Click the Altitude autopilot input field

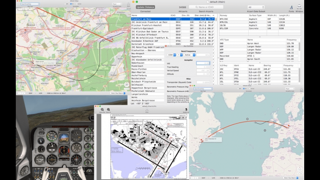[203, 74]
